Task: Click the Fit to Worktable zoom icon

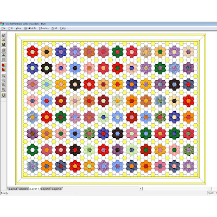Action: (x=3, y=89)
